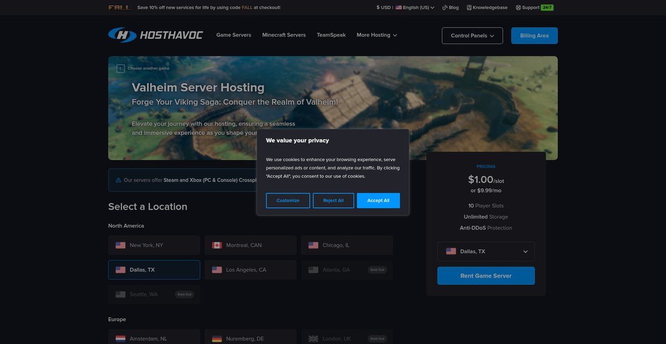666x344 pixels.
Task: Click the Sold Out badge on Seattle
Action: pyautogui.click(x=185, y=294)
